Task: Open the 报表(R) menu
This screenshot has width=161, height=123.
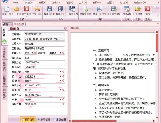Action: 56,2
